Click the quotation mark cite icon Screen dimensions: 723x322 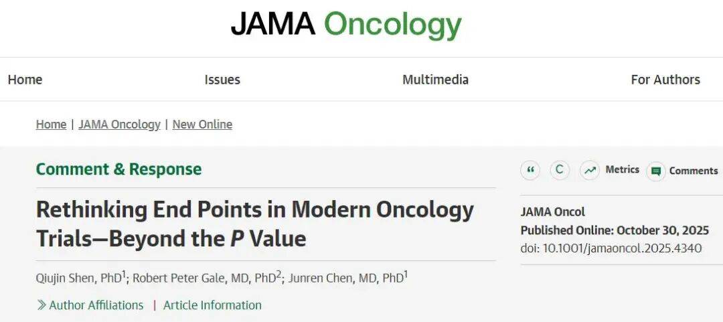(x=530, y=171)
